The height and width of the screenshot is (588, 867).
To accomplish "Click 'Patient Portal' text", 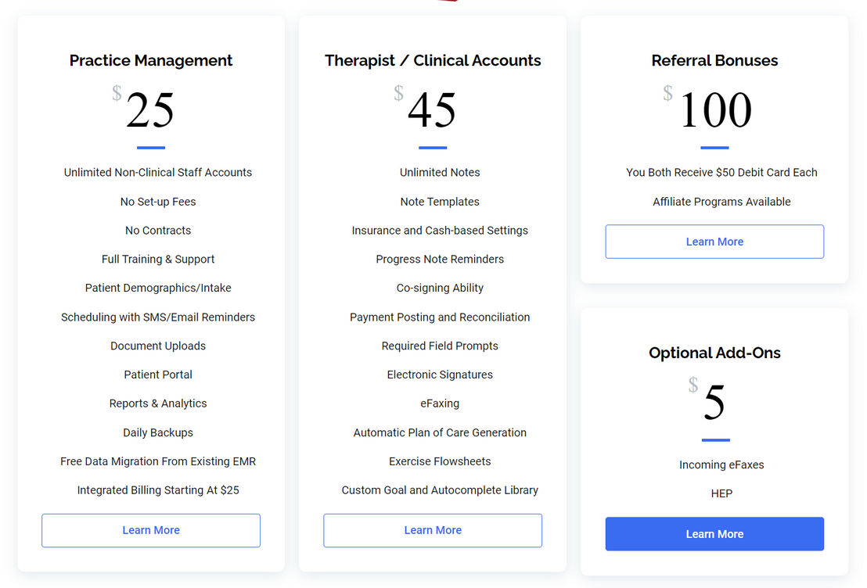I will pos(157,375).
